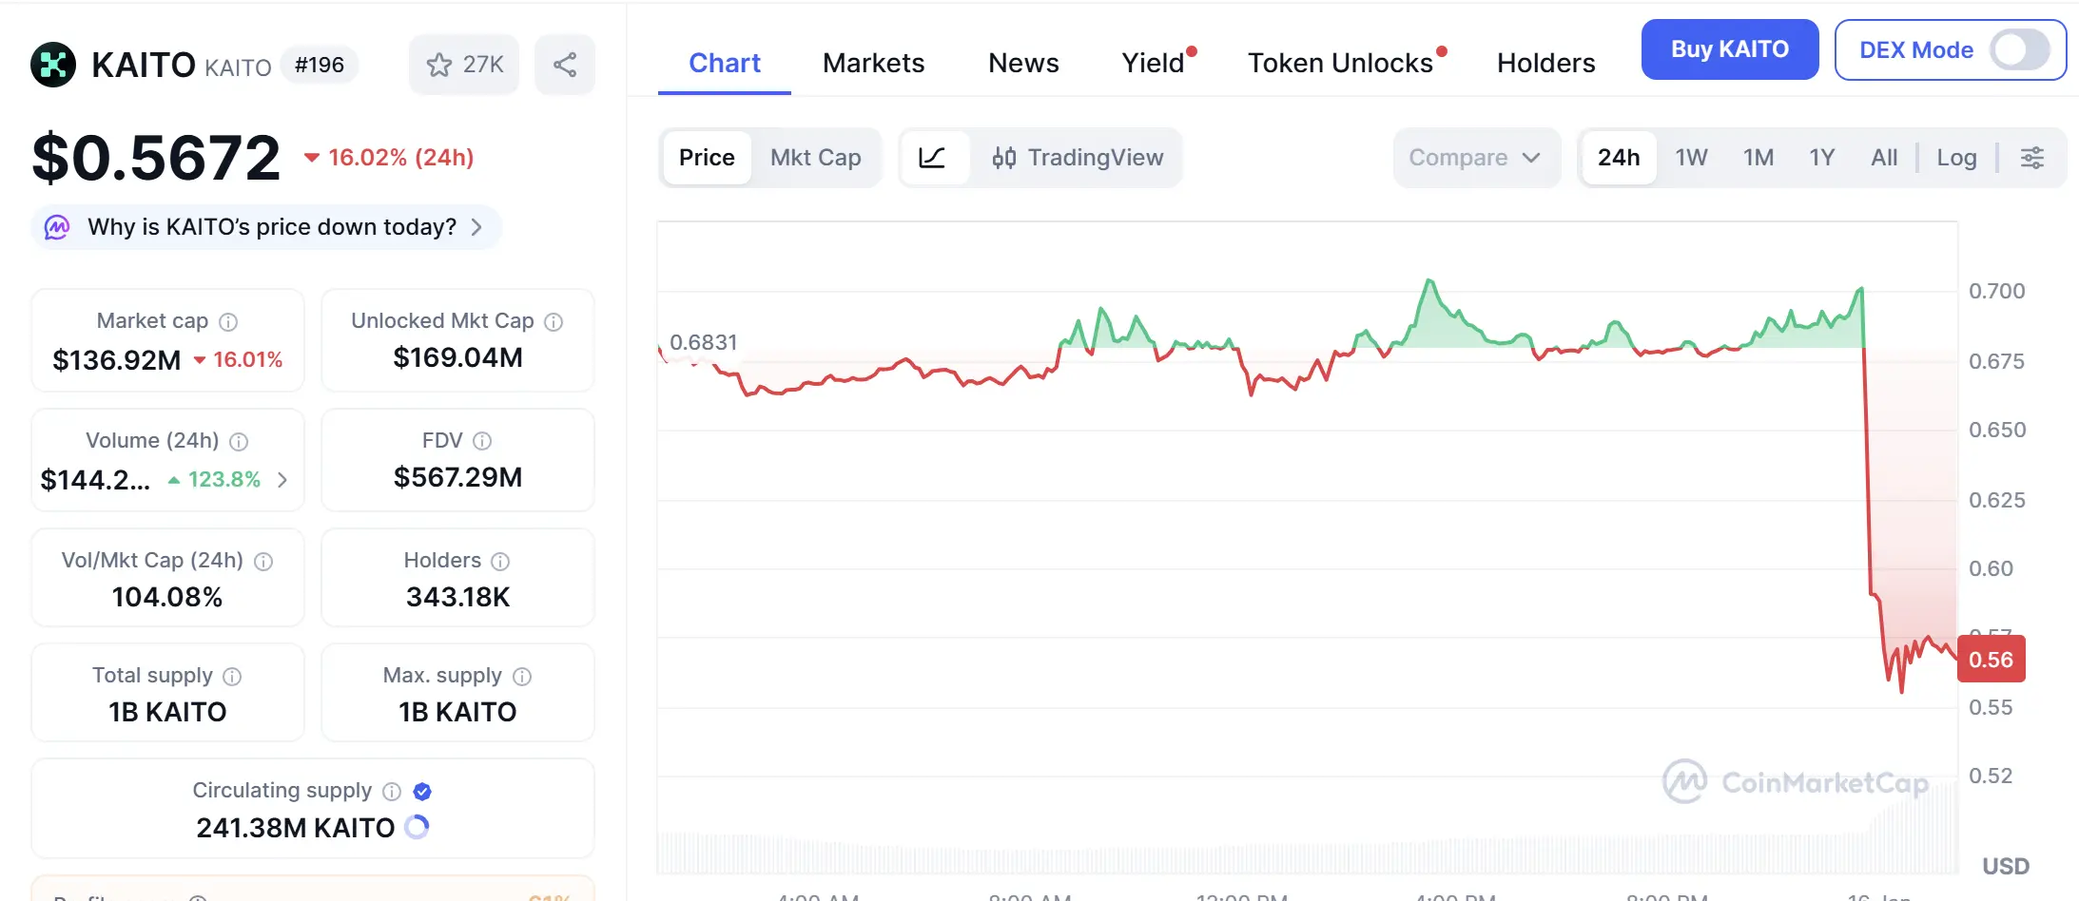Click the Market cap info icon

coord(228,322)
